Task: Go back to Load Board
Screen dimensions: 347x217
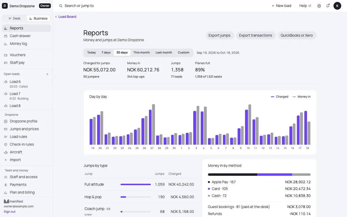Action: click(x=66, y=17)
